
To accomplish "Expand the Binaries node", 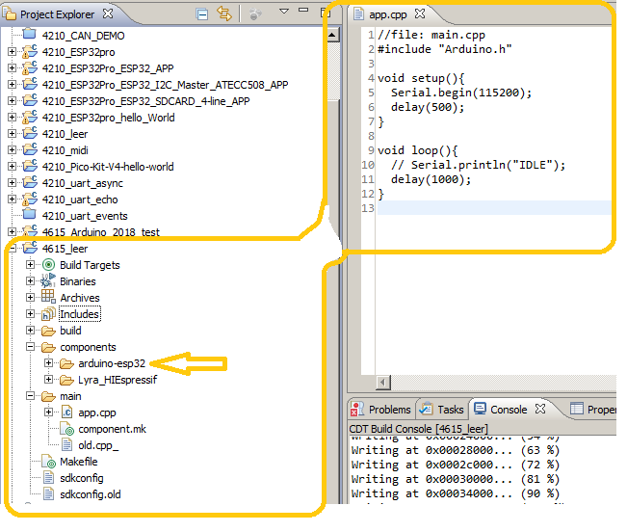I will (x=31, y=280).
